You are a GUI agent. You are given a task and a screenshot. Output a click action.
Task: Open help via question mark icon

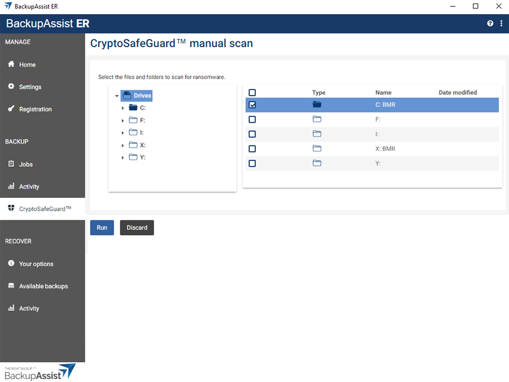490,23
